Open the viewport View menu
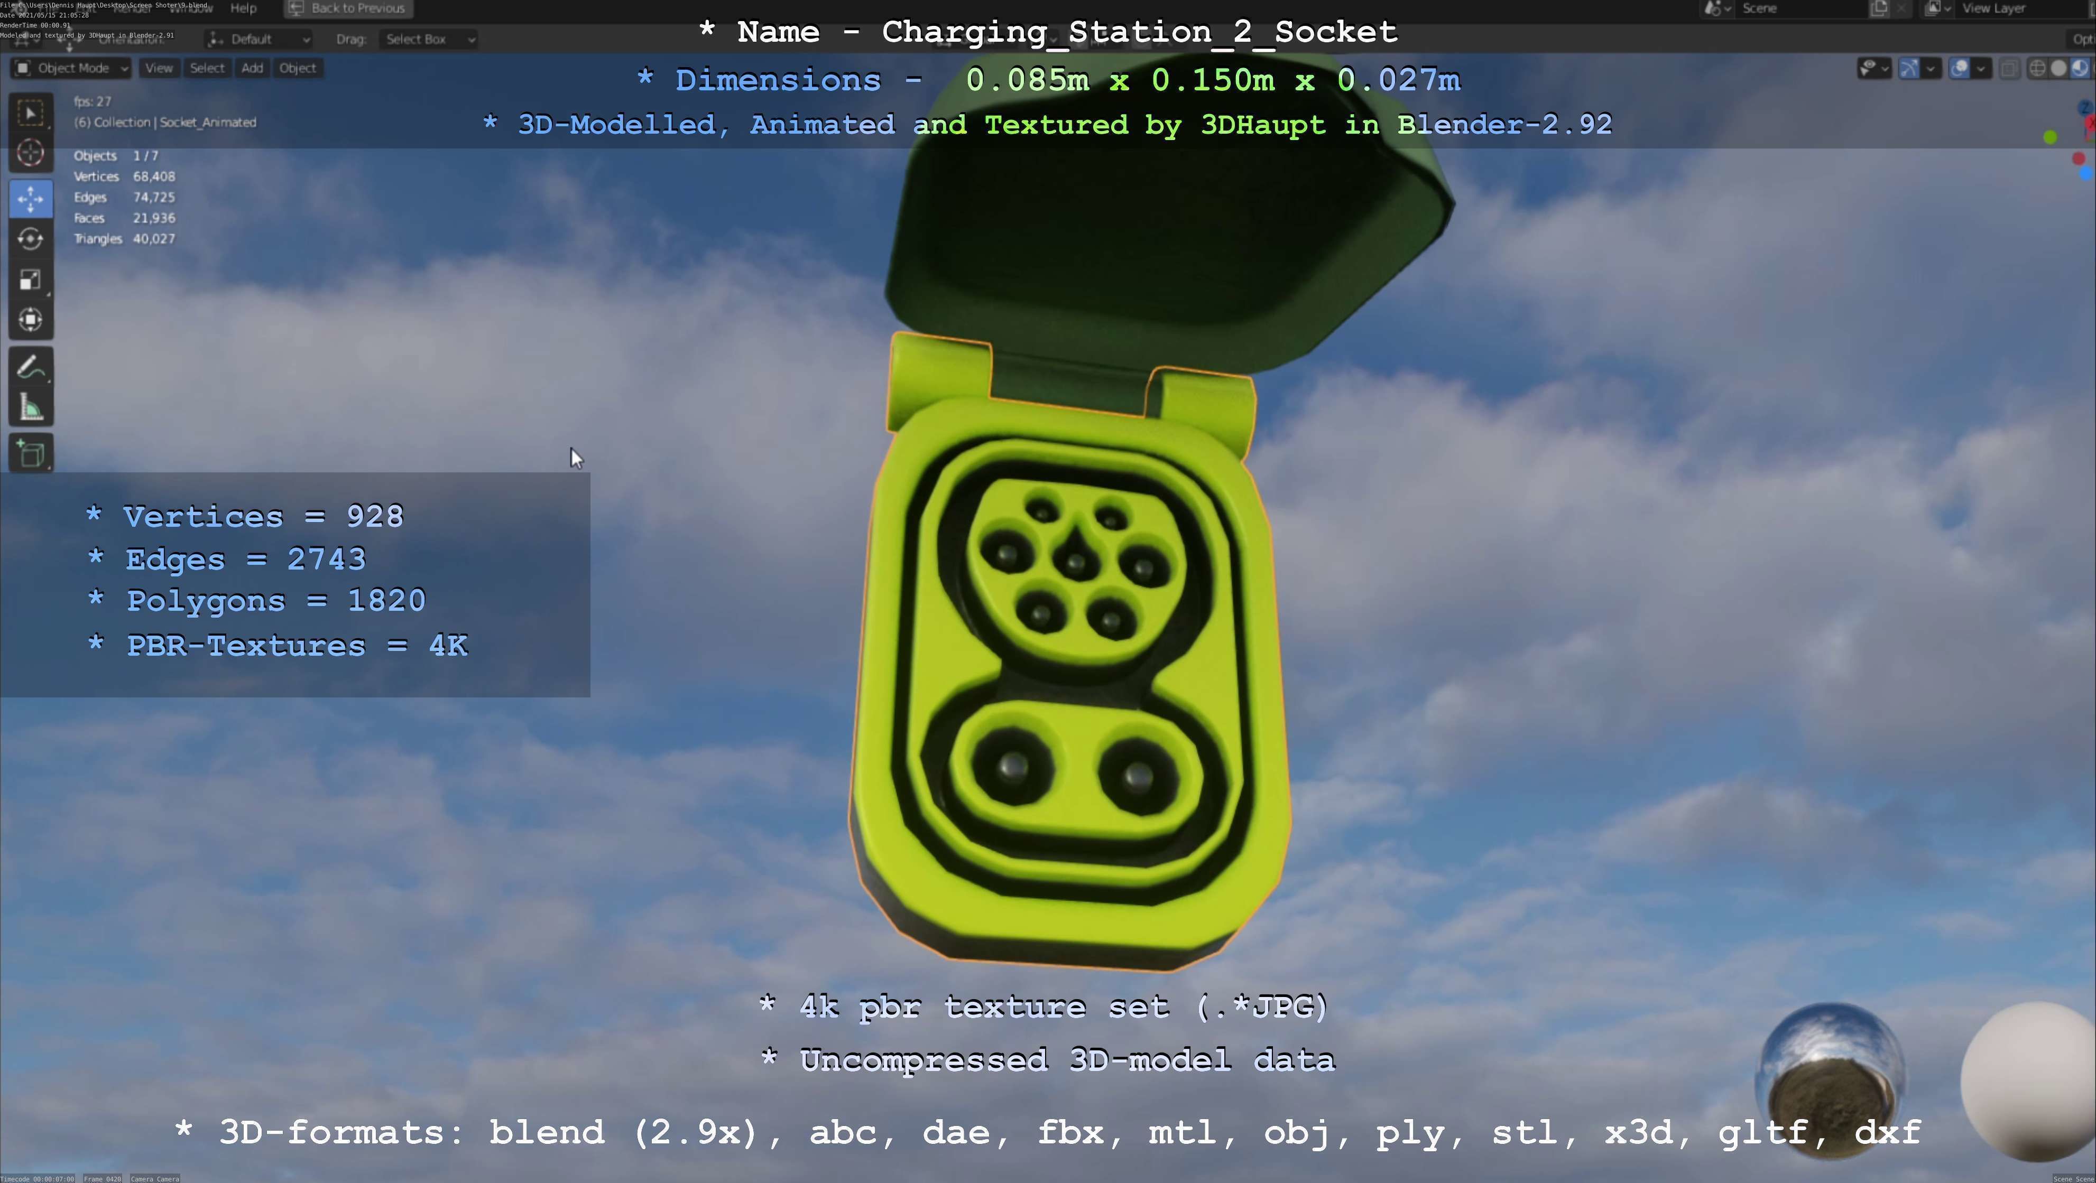2096x1183 pixels. pos(159,68)
